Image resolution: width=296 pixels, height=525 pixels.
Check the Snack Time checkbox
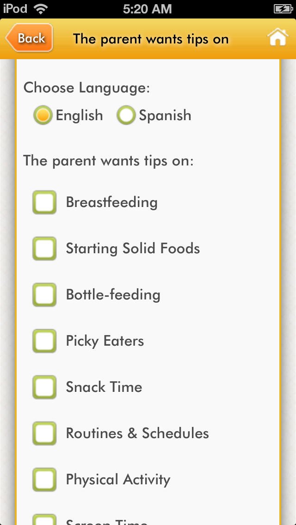[x=44, y=387]
